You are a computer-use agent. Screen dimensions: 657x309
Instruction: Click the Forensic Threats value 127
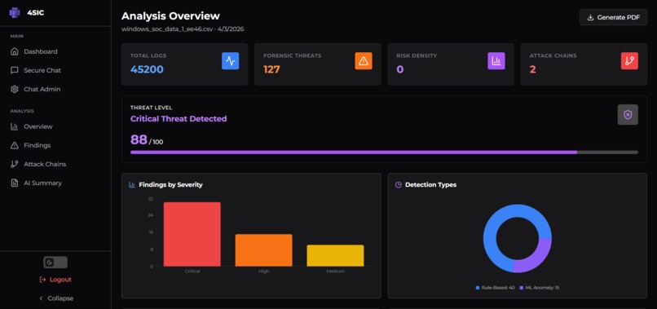271,69
